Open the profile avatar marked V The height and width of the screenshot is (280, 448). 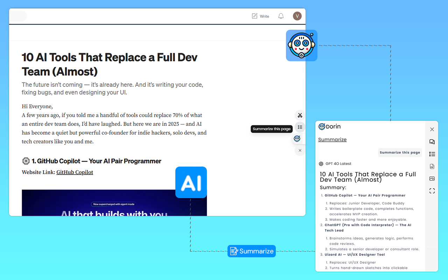pyautogui.click(x=297, y=16)
